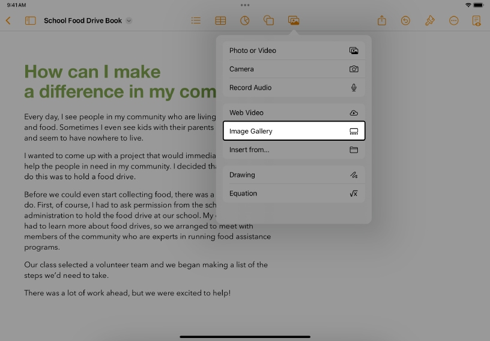Tap the Undo button
Viewport: 490px width, 341px height.
click(x=405, y=20)
